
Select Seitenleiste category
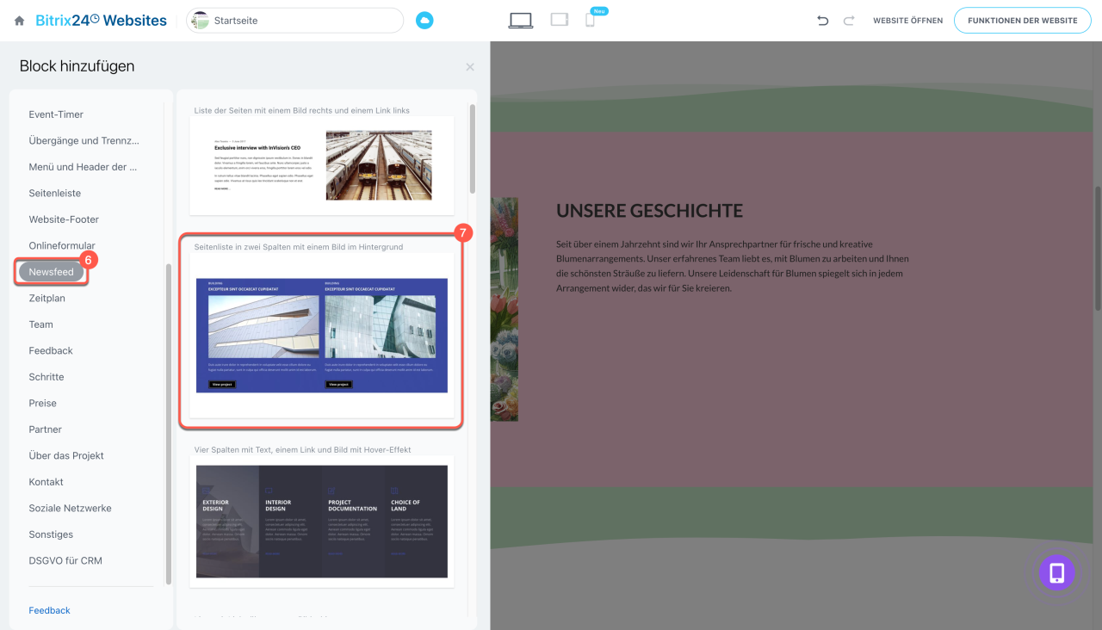click(55, 193)
